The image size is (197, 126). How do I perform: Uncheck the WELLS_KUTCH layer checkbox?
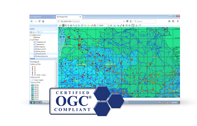pos(36,49)
